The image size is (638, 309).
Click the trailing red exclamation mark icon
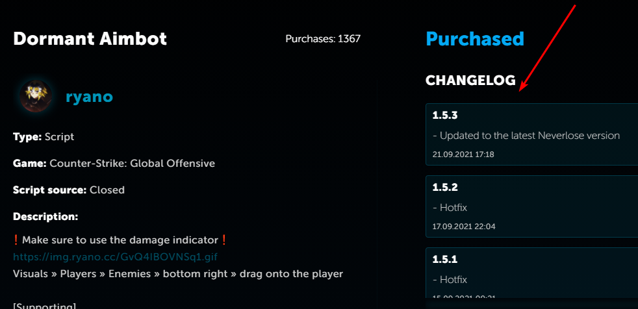224,240
